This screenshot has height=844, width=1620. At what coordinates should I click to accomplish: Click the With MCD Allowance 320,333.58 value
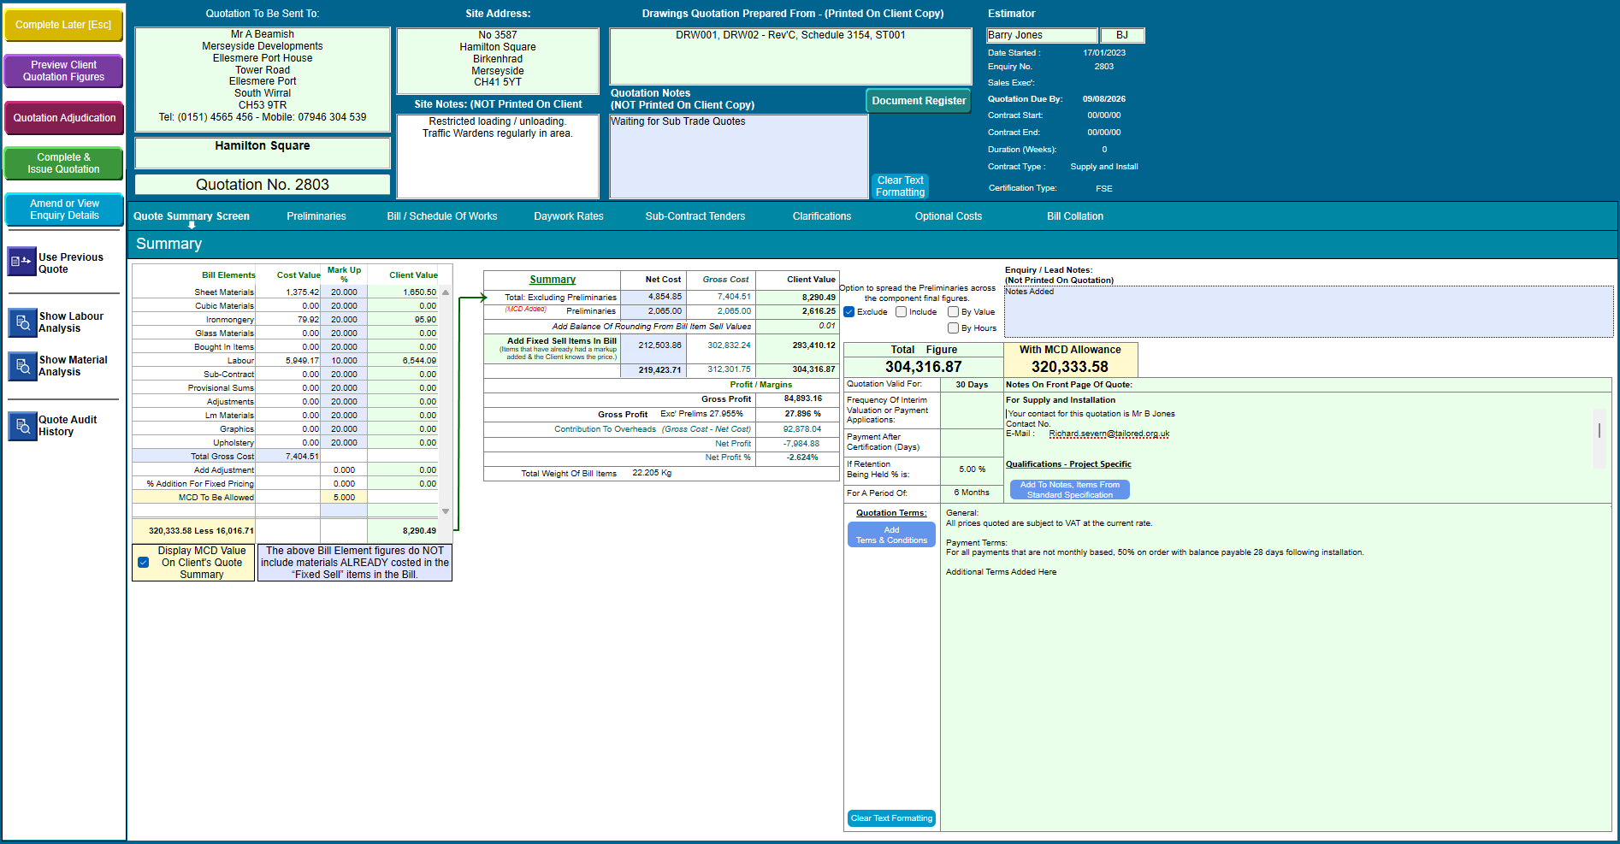pos(1070,367)
